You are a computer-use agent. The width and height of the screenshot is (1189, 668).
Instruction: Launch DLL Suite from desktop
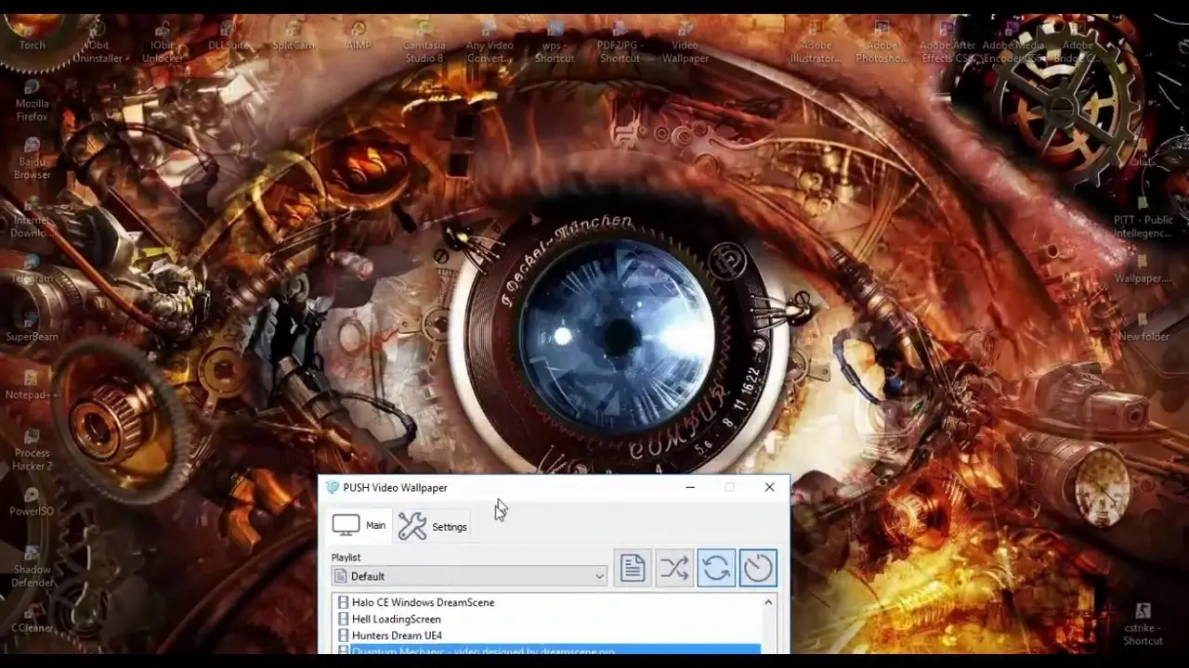pyautogui.click(x=228, y=37)
